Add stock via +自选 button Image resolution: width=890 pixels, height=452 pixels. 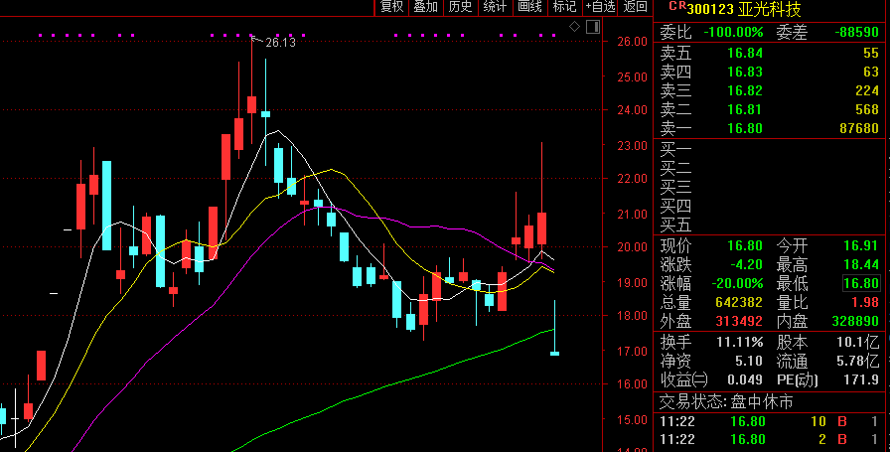pos(601,7)
